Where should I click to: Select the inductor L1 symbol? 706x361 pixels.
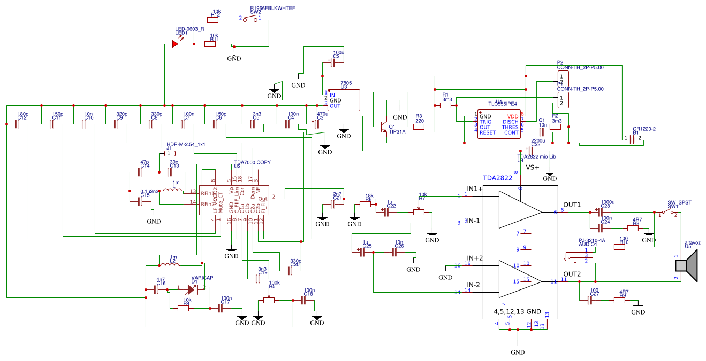click(x=172, y=190)
